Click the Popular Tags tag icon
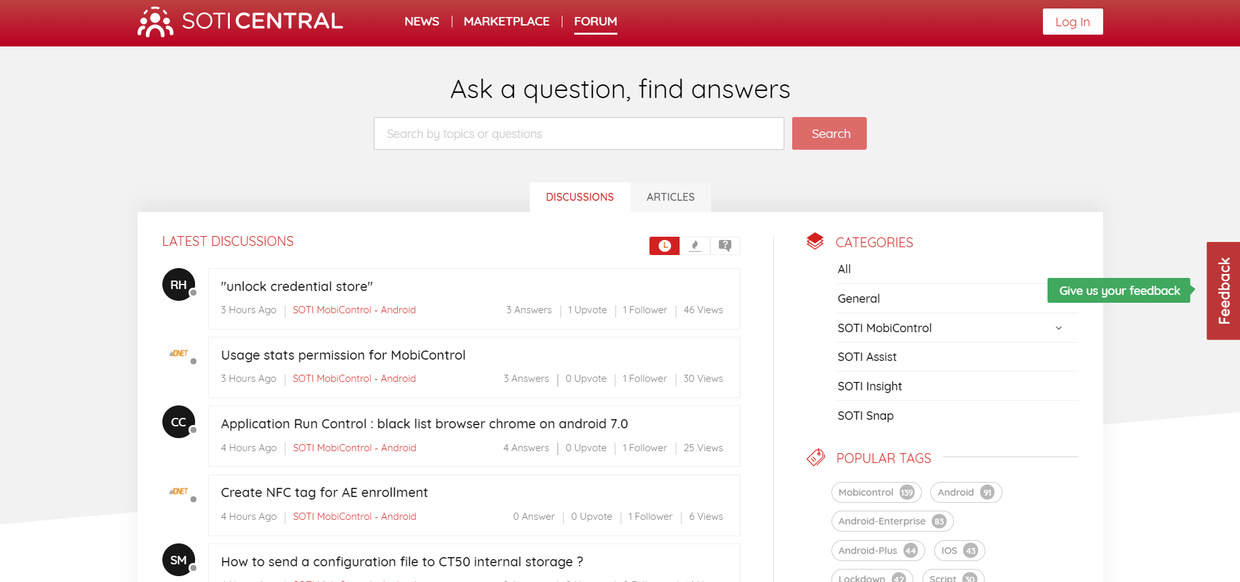 click(816, 457)
